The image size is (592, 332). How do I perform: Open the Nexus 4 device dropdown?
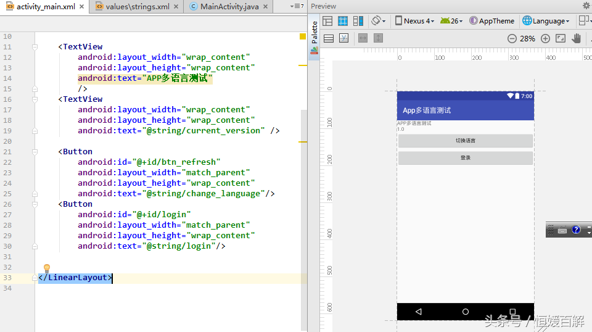[414, 21]
